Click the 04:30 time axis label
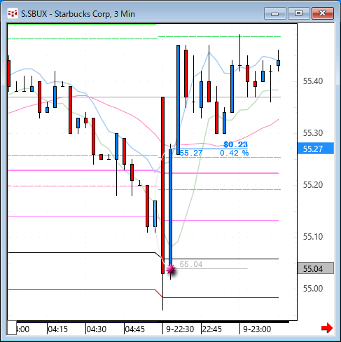The image size is (341, 342). pos(96,329)
